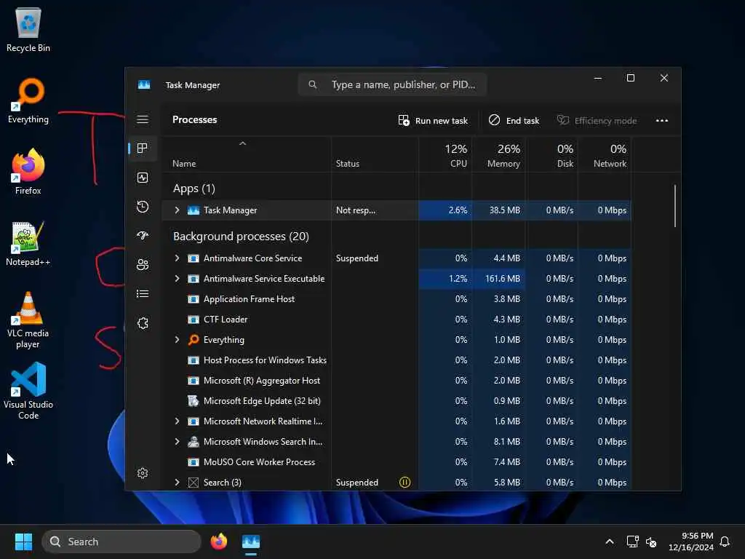
Task: Sort by the Memory column header
Action: tap(499, 156)
